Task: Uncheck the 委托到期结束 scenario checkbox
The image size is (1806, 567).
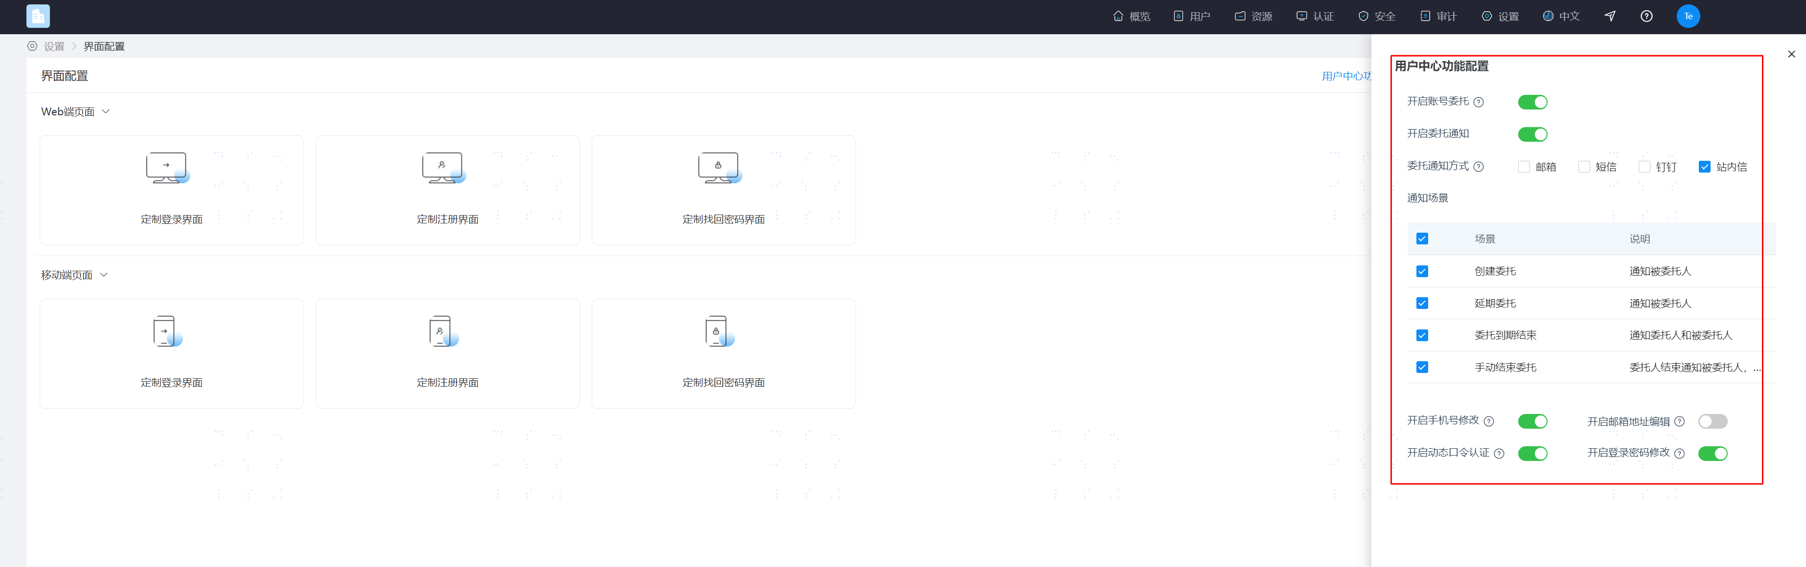Action: tap(1422, 335)
